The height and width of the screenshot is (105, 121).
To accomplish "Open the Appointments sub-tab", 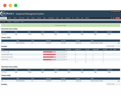I will (x=16, y=22).
